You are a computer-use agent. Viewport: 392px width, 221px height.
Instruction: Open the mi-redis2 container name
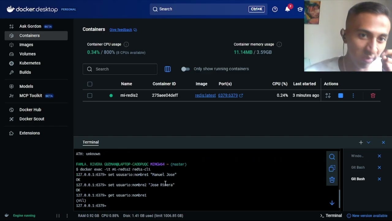(129, 95)
